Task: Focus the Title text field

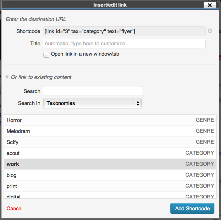Action: [124, 44]
